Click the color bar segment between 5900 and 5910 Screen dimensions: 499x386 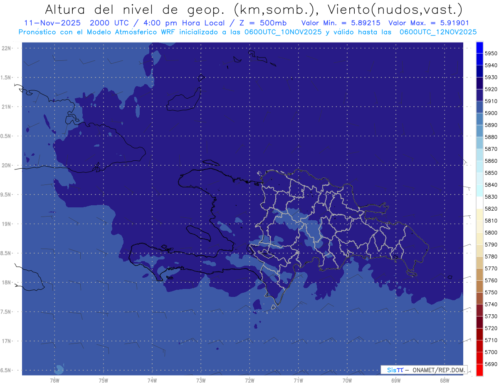click(479, 107)
